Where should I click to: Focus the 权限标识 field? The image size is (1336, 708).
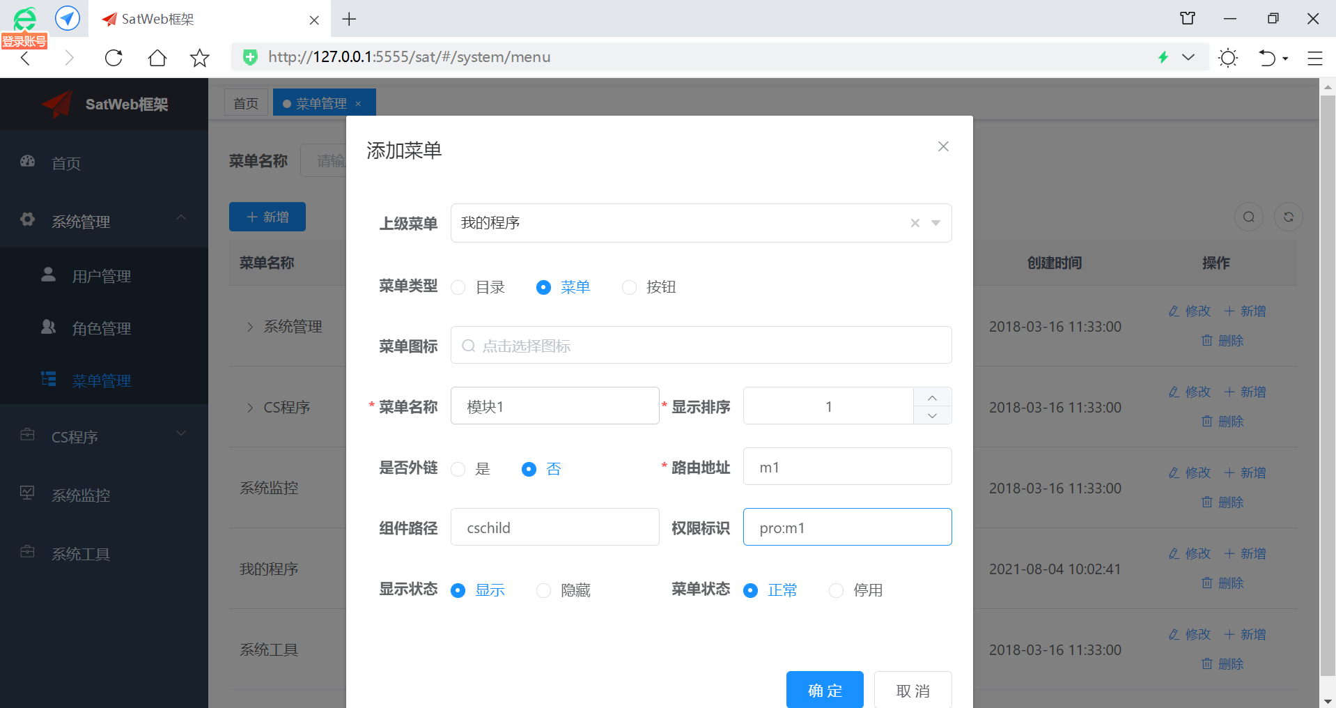[847, 527]
